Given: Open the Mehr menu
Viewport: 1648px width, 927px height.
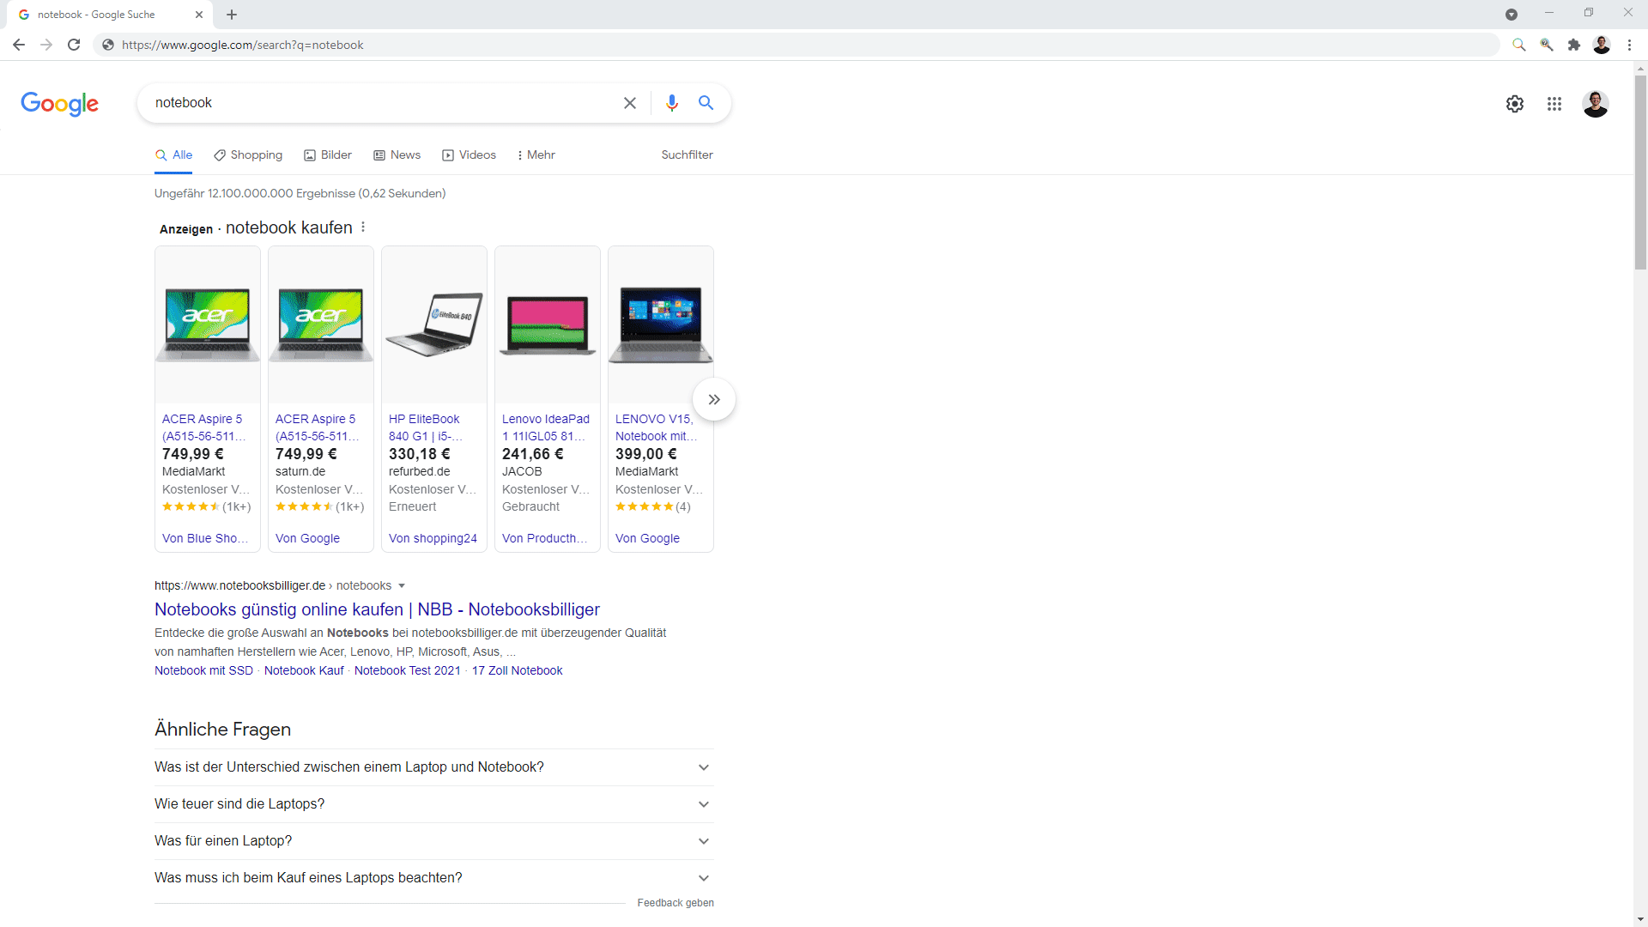Looking at the screenshot, I should click(536, 155).
